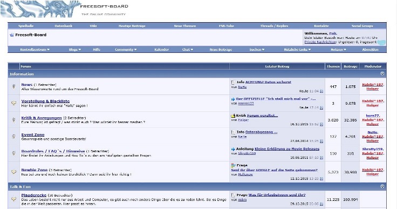Image resolution: width=397 pixels, height=209 pixels.
Task: Open the Newbie Zone forum
Action: (34, 170)
